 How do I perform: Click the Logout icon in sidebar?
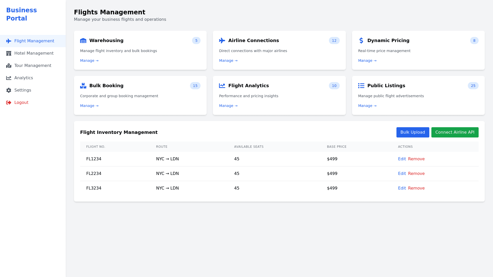[x=9, y=103]
